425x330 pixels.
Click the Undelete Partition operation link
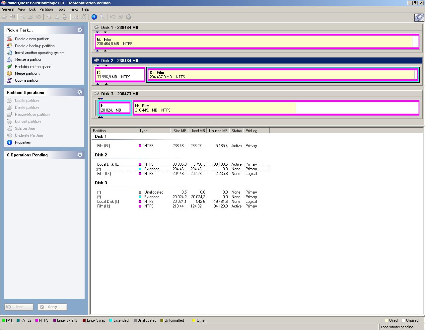point(29,135)
